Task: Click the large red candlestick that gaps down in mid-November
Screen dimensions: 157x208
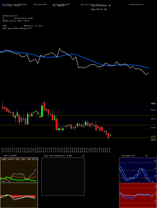Action: tap(57, 124)
